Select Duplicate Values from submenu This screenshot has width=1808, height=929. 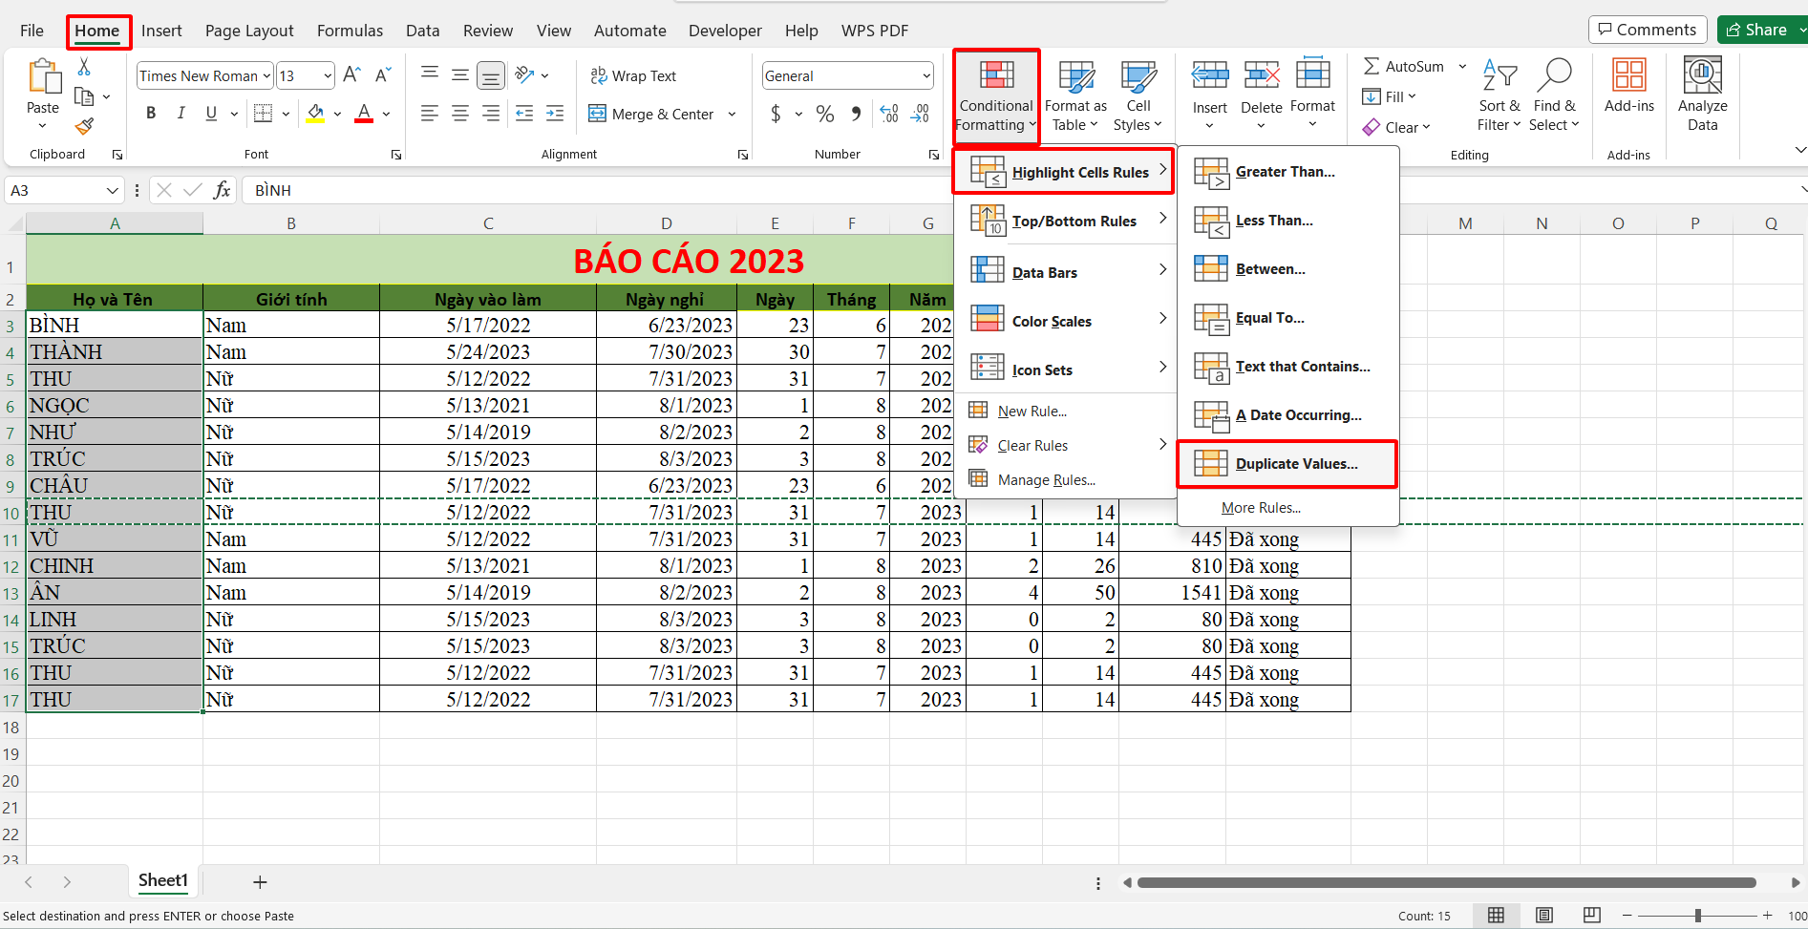(1296, 464)
